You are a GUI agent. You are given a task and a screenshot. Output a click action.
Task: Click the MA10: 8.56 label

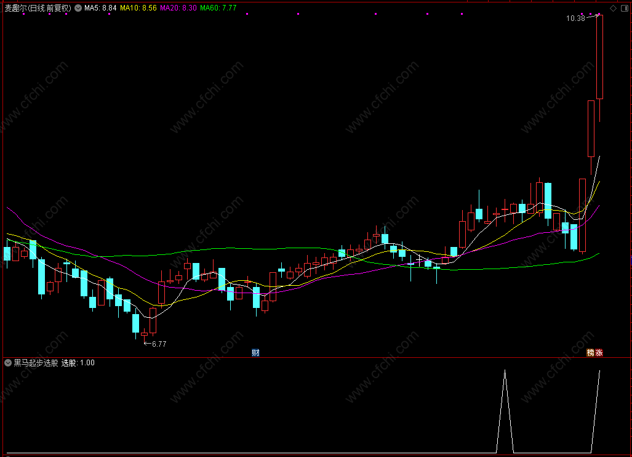pos(138,8)
